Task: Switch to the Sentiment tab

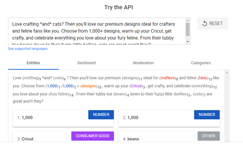Action: 87,63
